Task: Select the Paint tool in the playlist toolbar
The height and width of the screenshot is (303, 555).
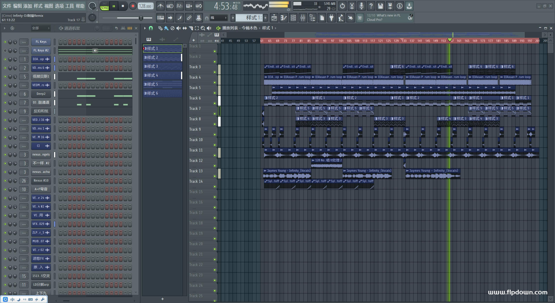Action: coord(166,28)
